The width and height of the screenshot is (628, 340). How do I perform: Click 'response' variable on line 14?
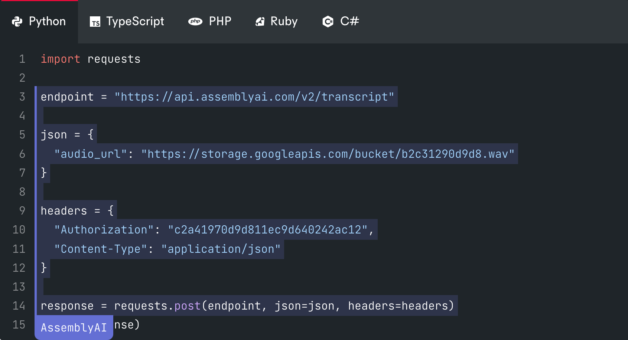[x=67, y=306]
